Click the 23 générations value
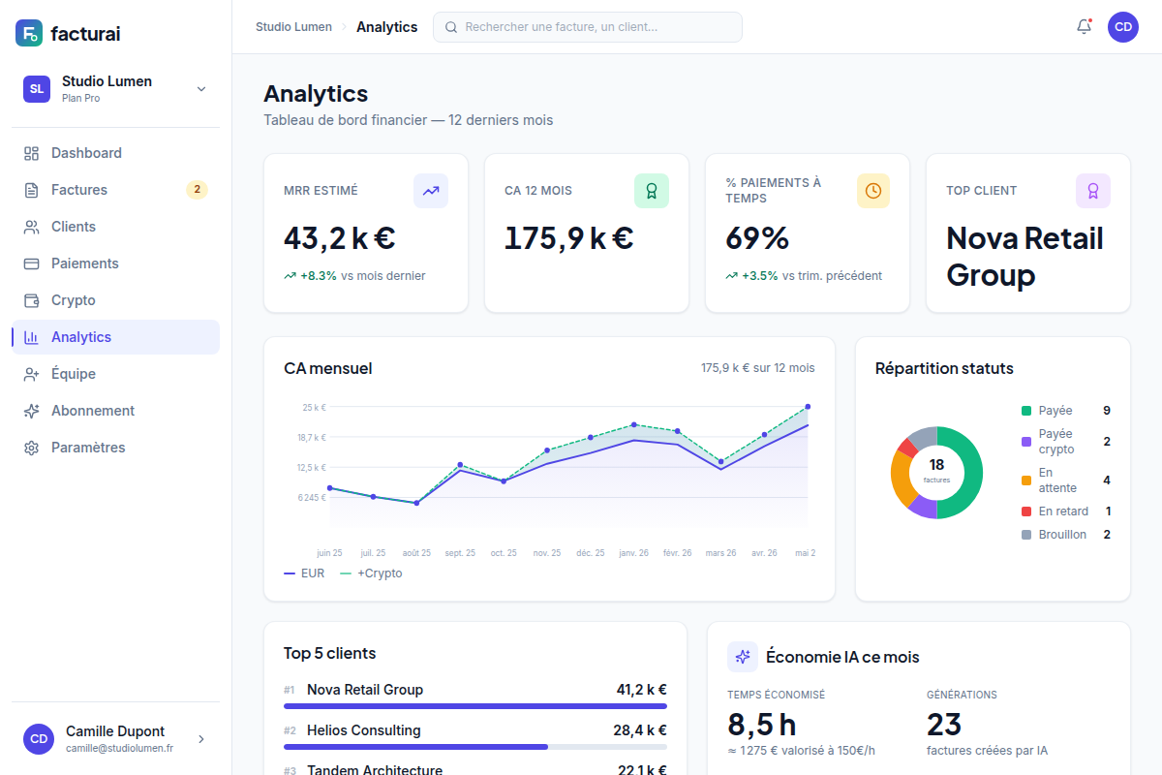Screen dimensions: 1162x775 coord(944,725)
